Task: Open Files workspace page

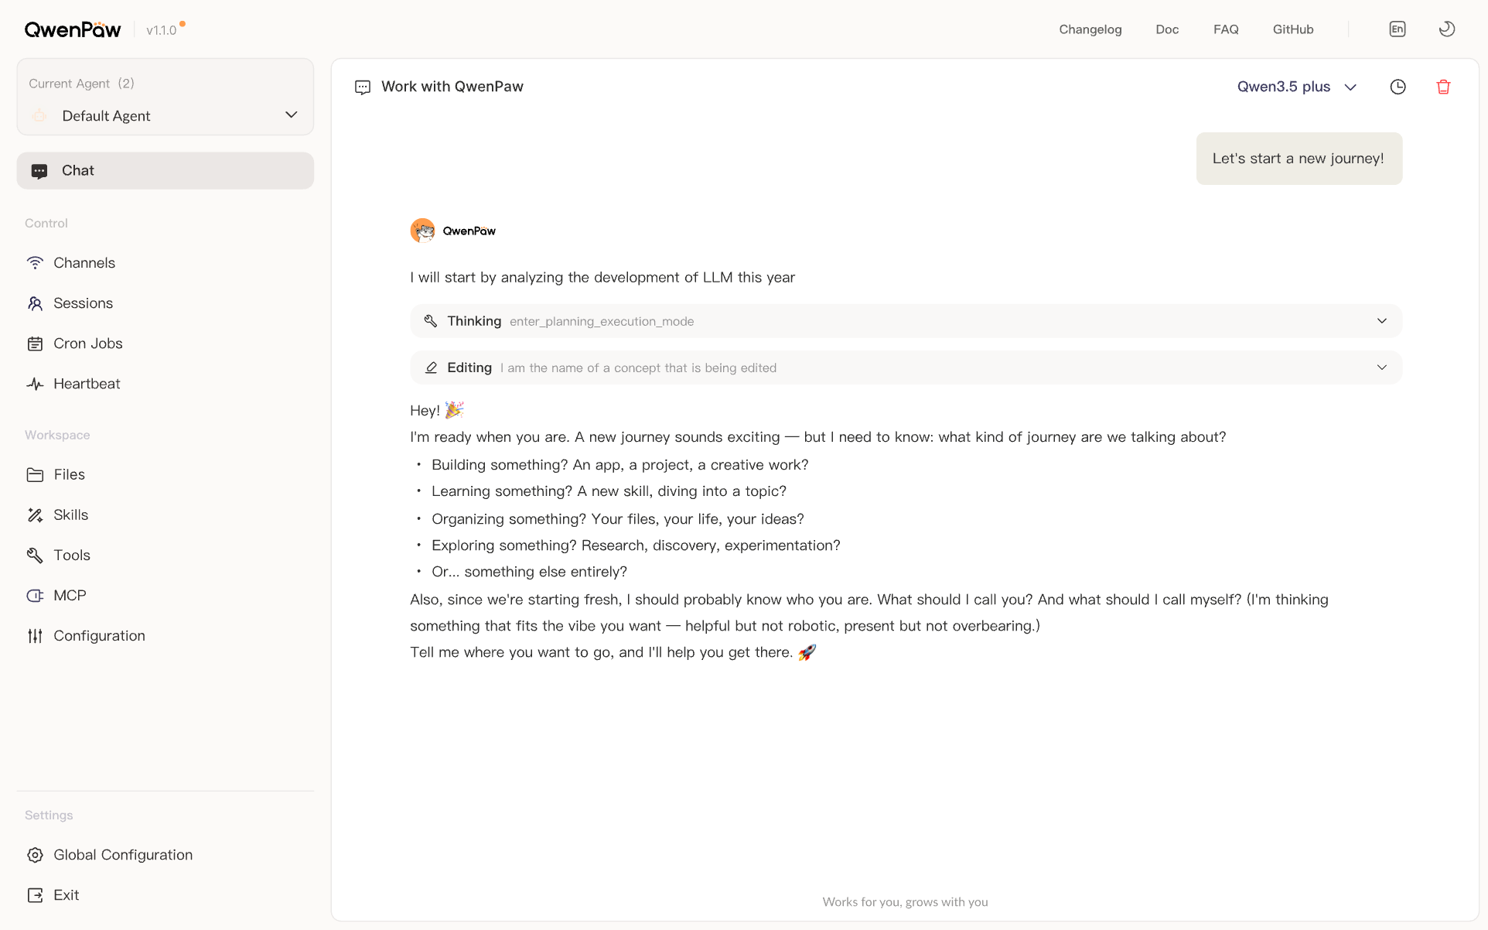Action: (x=70, y=474)
